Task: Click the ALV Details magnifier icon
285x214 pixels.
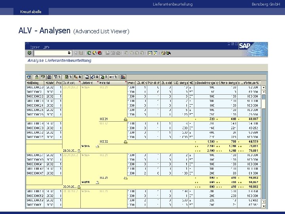Action: (x=29, y=77)
